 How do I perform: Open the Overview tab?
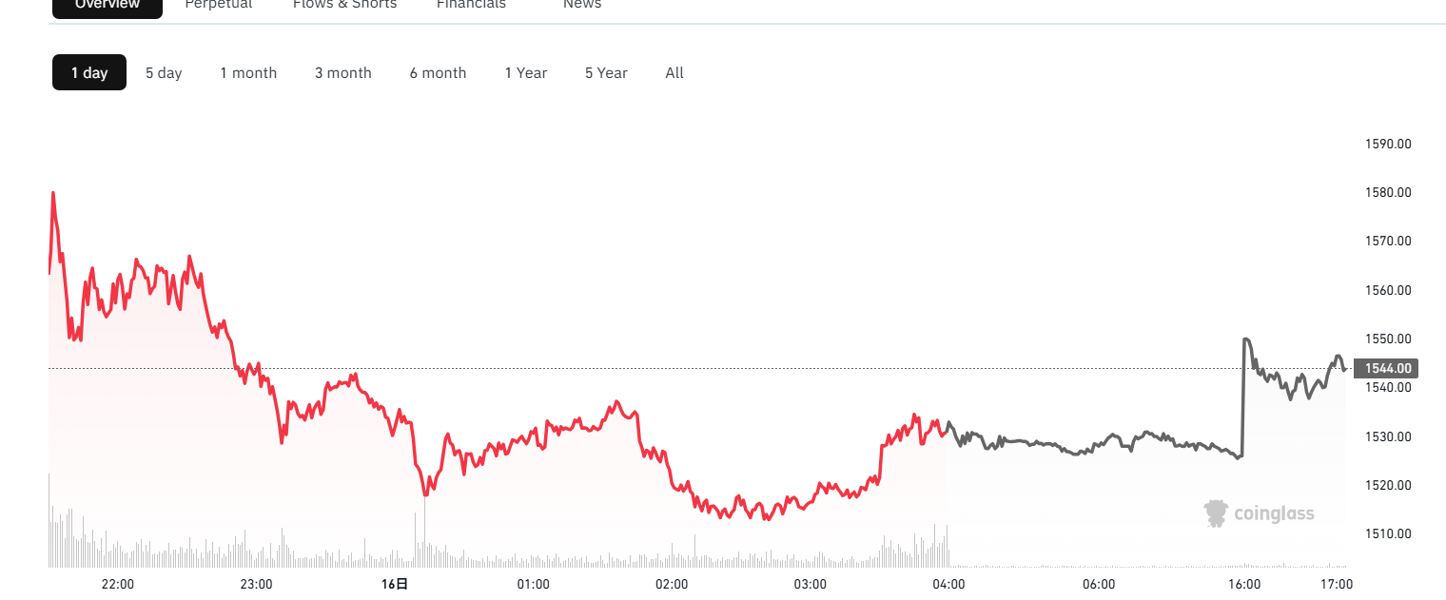click(107, 6)
